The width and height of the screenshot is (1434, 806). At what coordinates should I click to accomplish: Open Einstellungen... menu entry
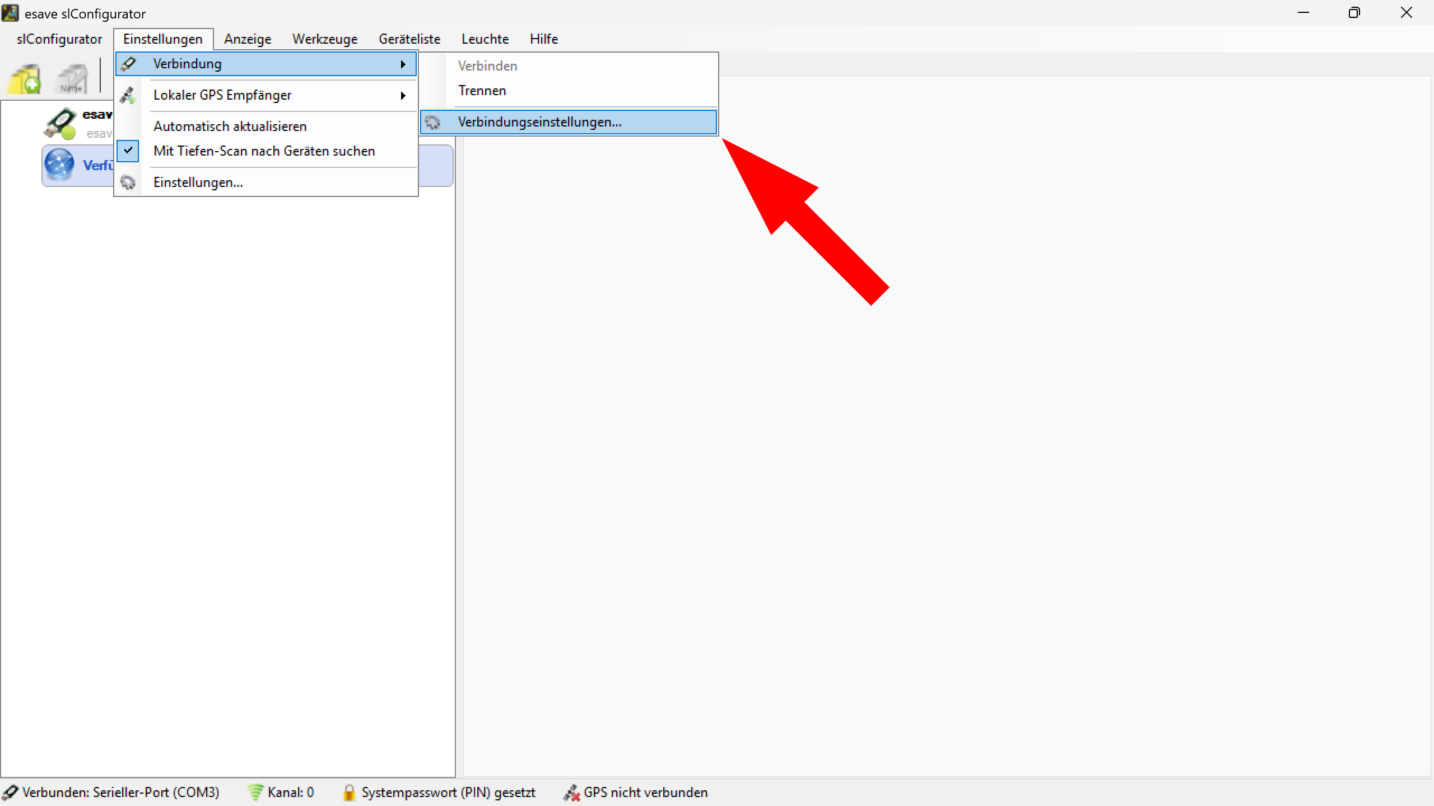266,182
